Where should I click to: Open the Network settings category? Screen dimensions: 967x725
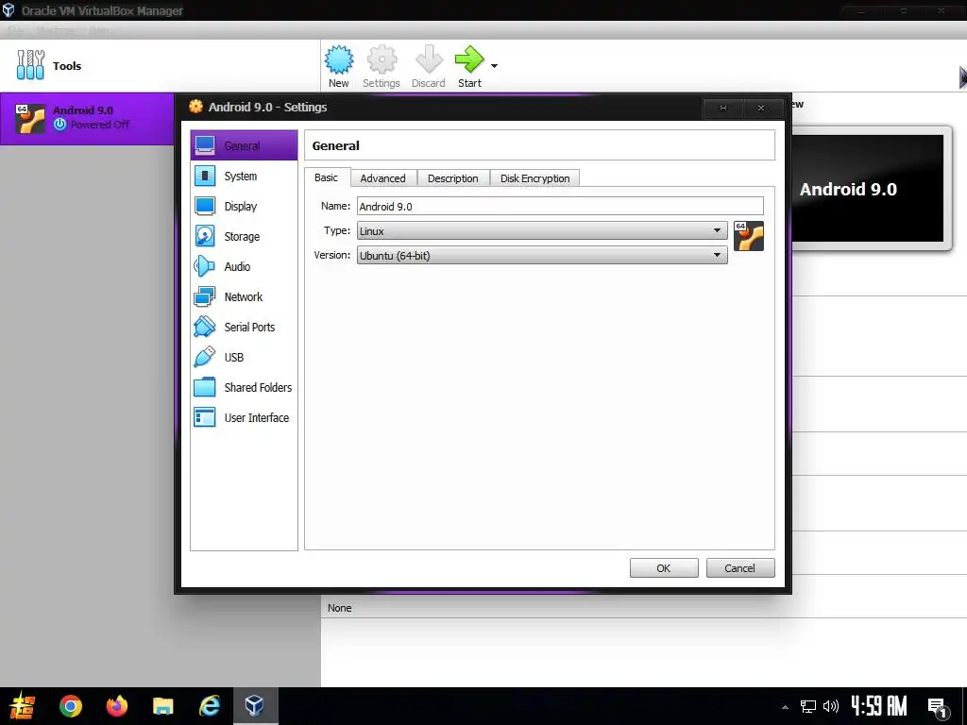tap(244, 296)
